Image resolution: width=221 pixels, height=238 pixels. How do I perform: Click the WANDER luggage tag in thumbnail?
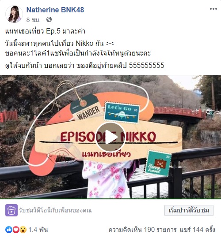[87, 108]
